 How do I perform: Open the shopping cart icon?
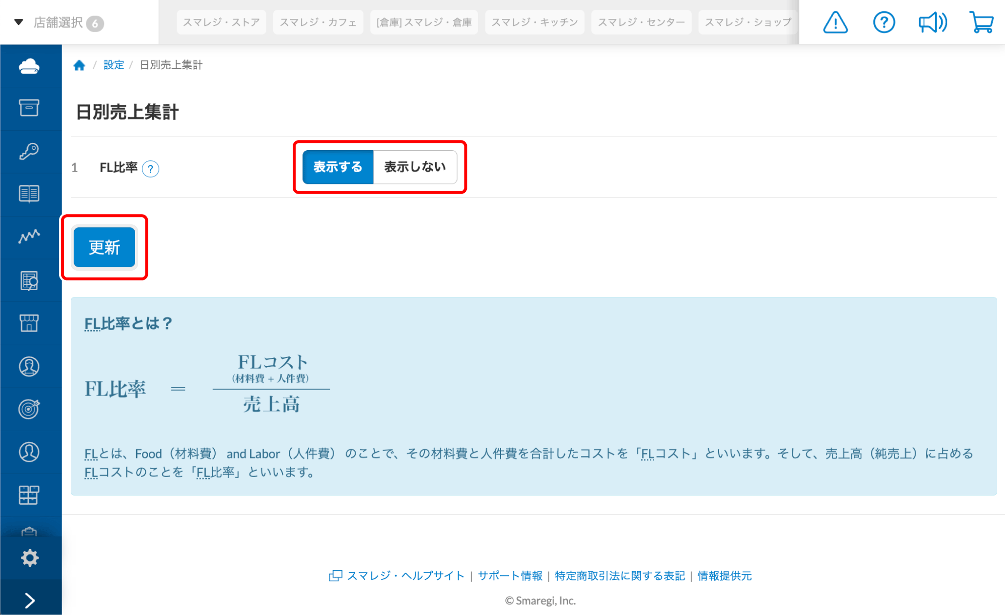click(x=981, y=22)
